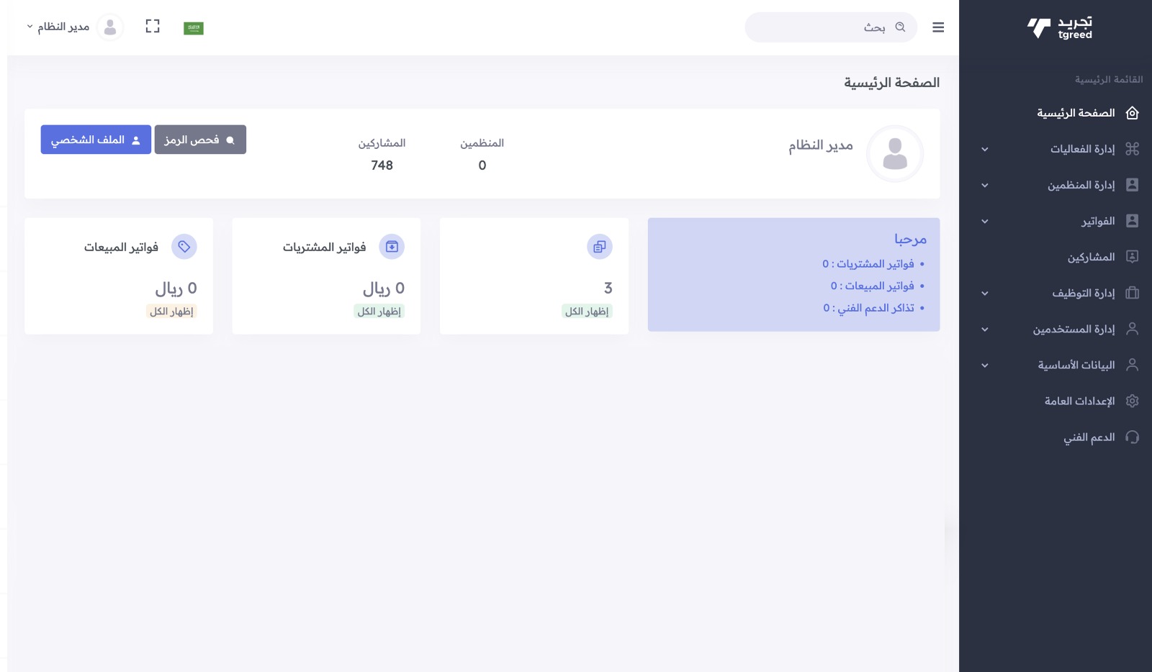1152x672 pixels.
Task: Click the sales invoices tag icon
Action: tap(184, 247)
